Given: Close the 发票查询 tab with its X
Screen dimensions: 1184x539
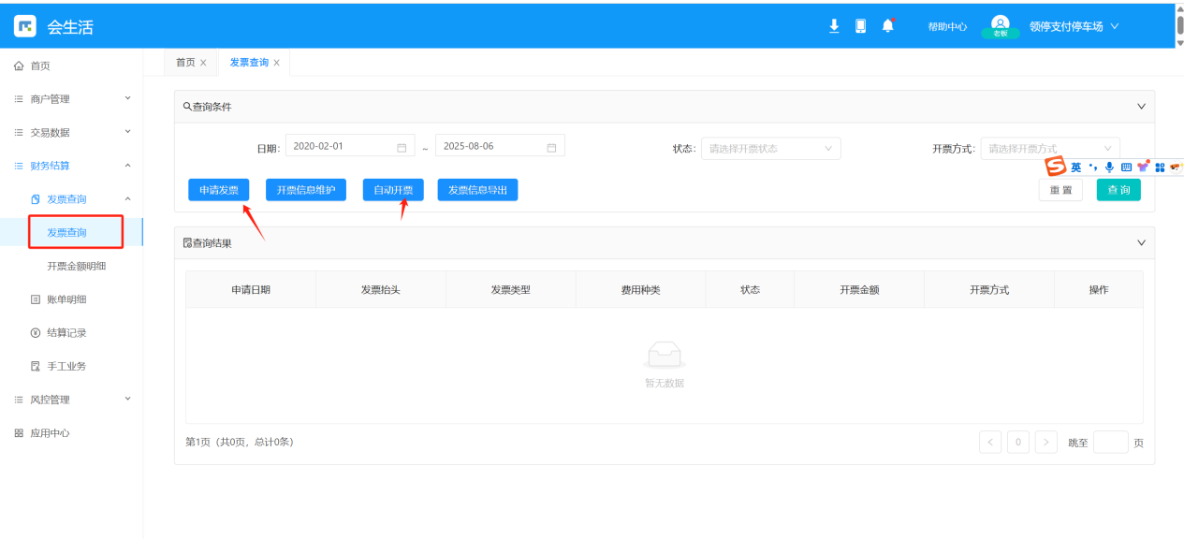Looking at the screenshot, I should click(x=276, y=63).
